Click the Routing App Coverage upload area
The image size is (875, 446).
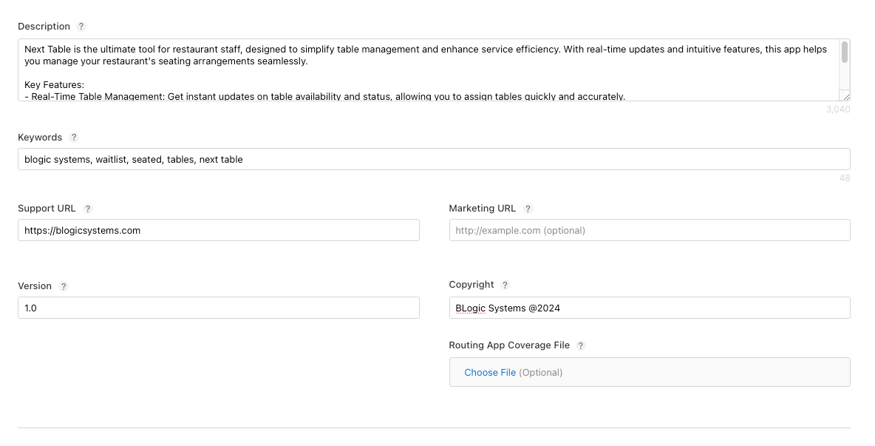click(650, 372)
